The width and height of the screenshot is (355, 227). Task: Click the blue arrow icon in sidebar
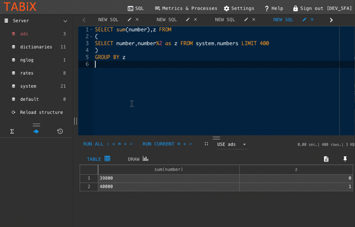(36, 131)
